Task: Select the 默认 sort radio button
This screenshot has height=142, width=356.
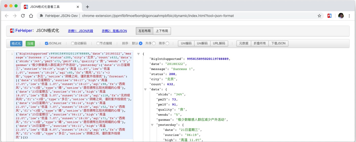Action: pyautogui.click(x=141, y=43)
